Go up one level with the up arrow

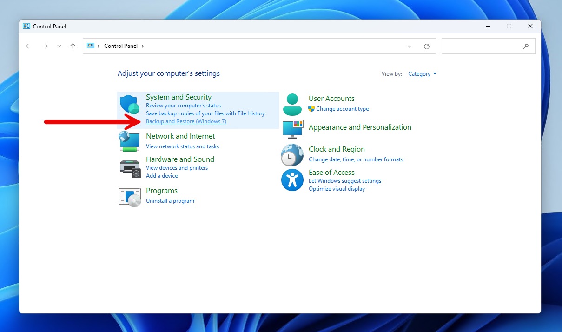(x=73, y=46)
